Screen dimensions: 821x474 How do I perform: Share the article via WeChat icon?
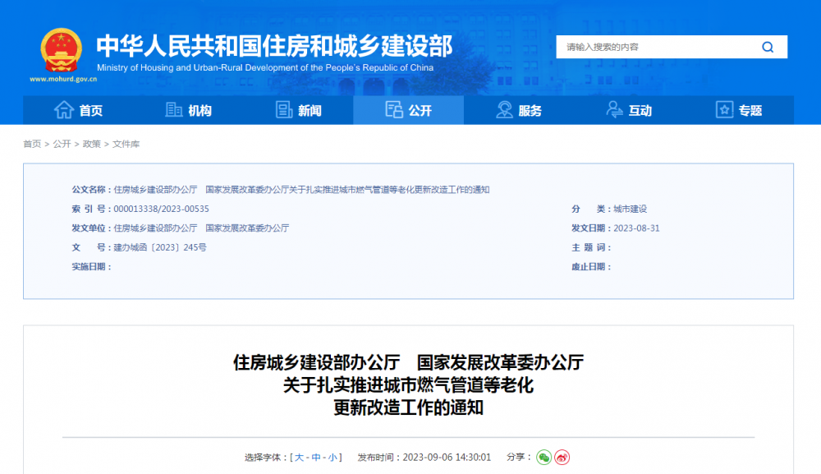544,458
